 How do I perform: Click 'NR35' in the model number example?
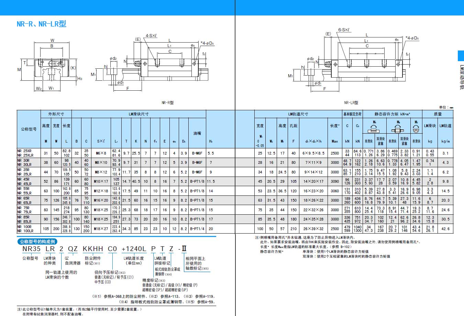coord(32,249)
